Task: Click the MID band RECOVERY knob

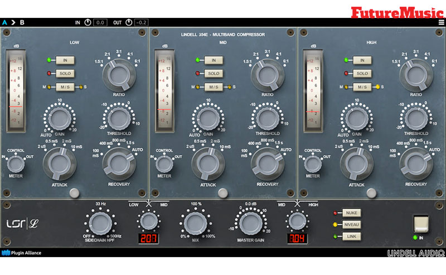Action: point(268,163)
